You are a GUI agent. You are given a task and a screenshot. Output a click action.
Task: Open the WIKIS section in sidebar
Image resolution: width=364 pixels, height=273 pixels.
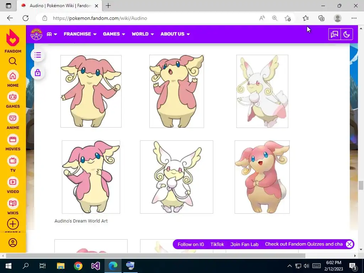tap(13, 207)
